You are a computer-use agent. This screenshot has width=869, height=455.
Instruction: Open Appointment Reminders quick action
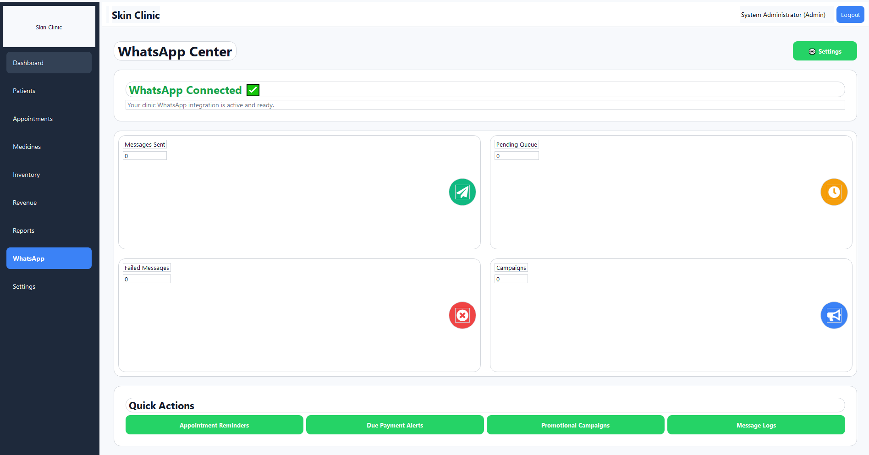coord(214,425)
